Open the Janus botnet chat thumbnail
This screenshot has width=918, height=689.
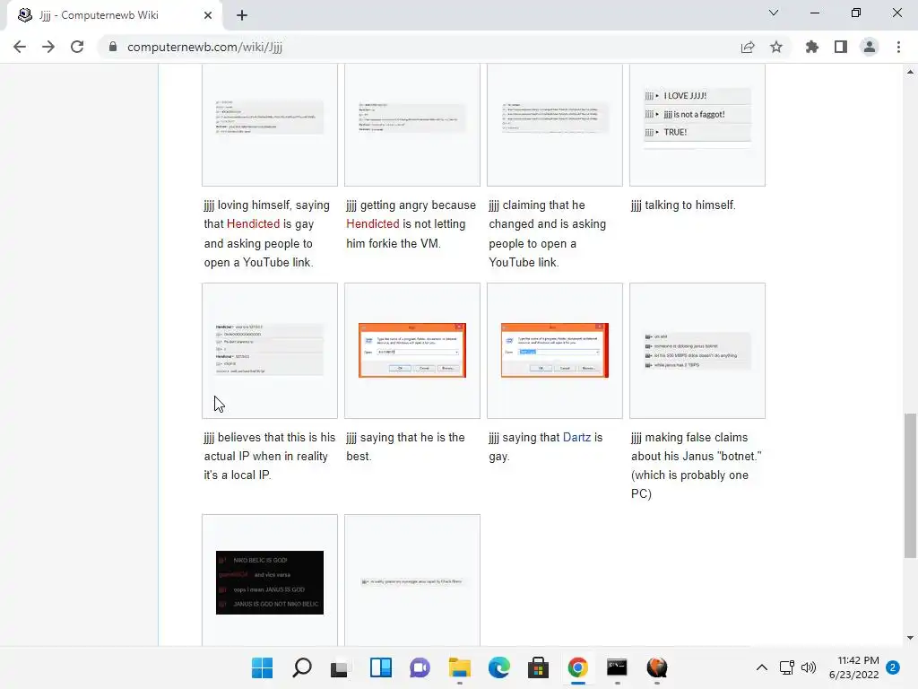(x=697, y=351)
